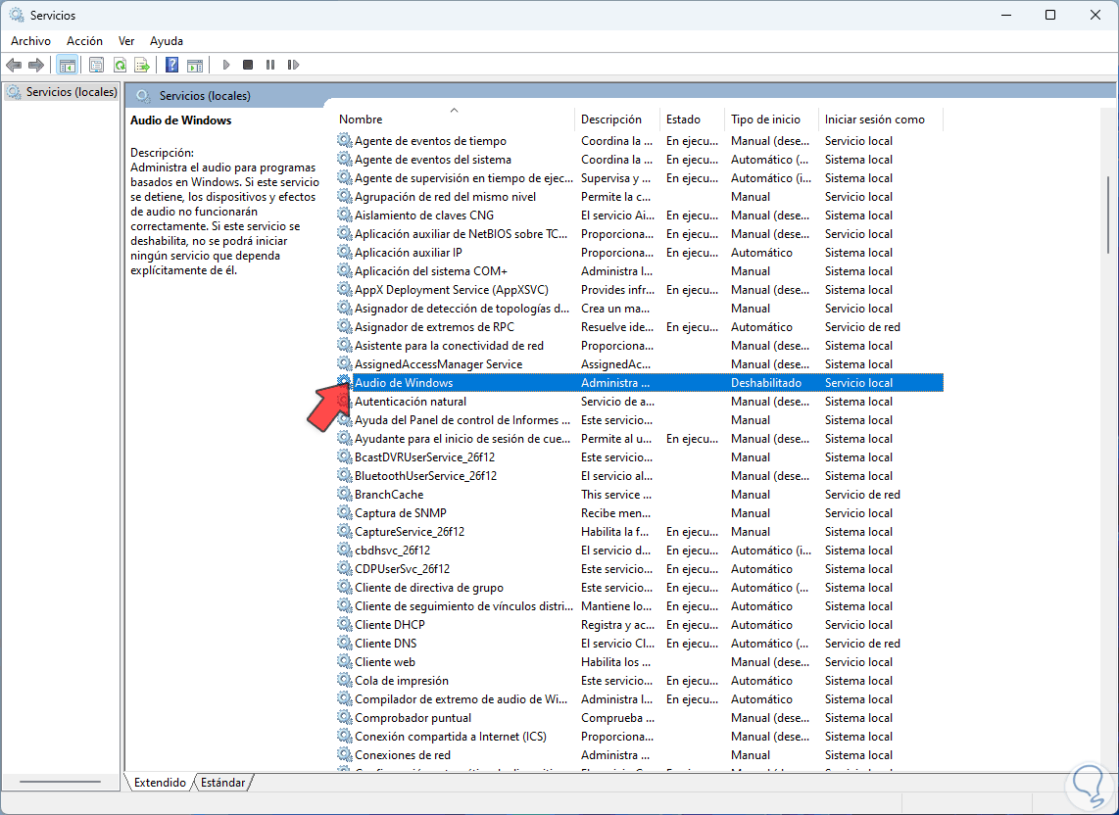This screenshot has height=815, width=1119.
Task: Click the gear icon beside Aplicación auxiliar IP
Action: tap(345, 252)
